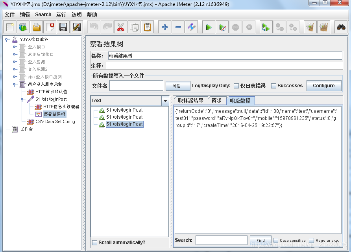Click the Remote start all icon
The width and height of the screenshot is (351, 252).
click(x=266, y=27)
